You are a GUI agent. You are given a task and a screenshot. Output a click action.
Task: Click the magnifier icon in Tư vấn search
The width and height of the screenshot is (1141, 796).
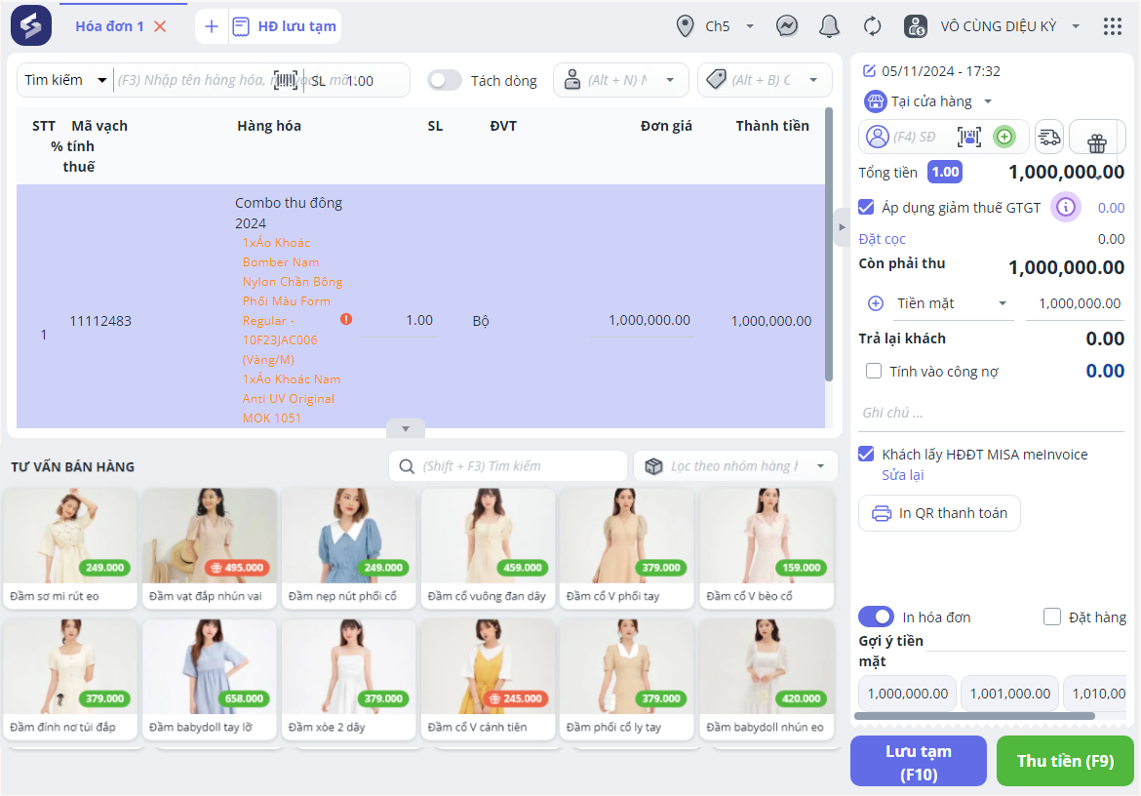tap(407, 465)
